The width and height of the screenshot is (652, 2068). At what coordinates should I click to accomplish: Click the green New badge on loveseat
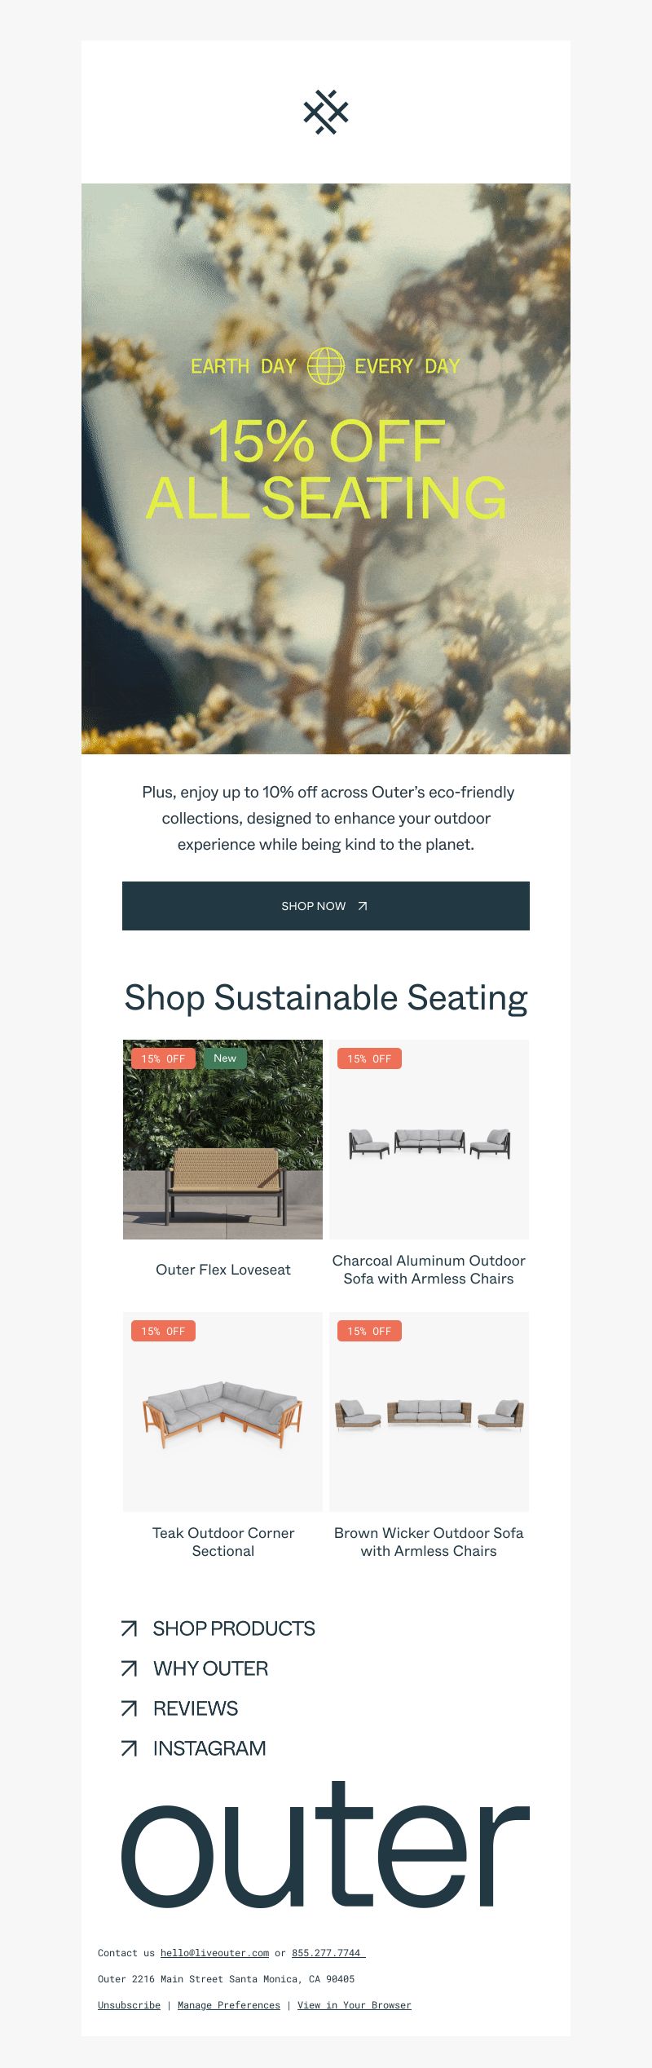click(x=225, y=1058)
